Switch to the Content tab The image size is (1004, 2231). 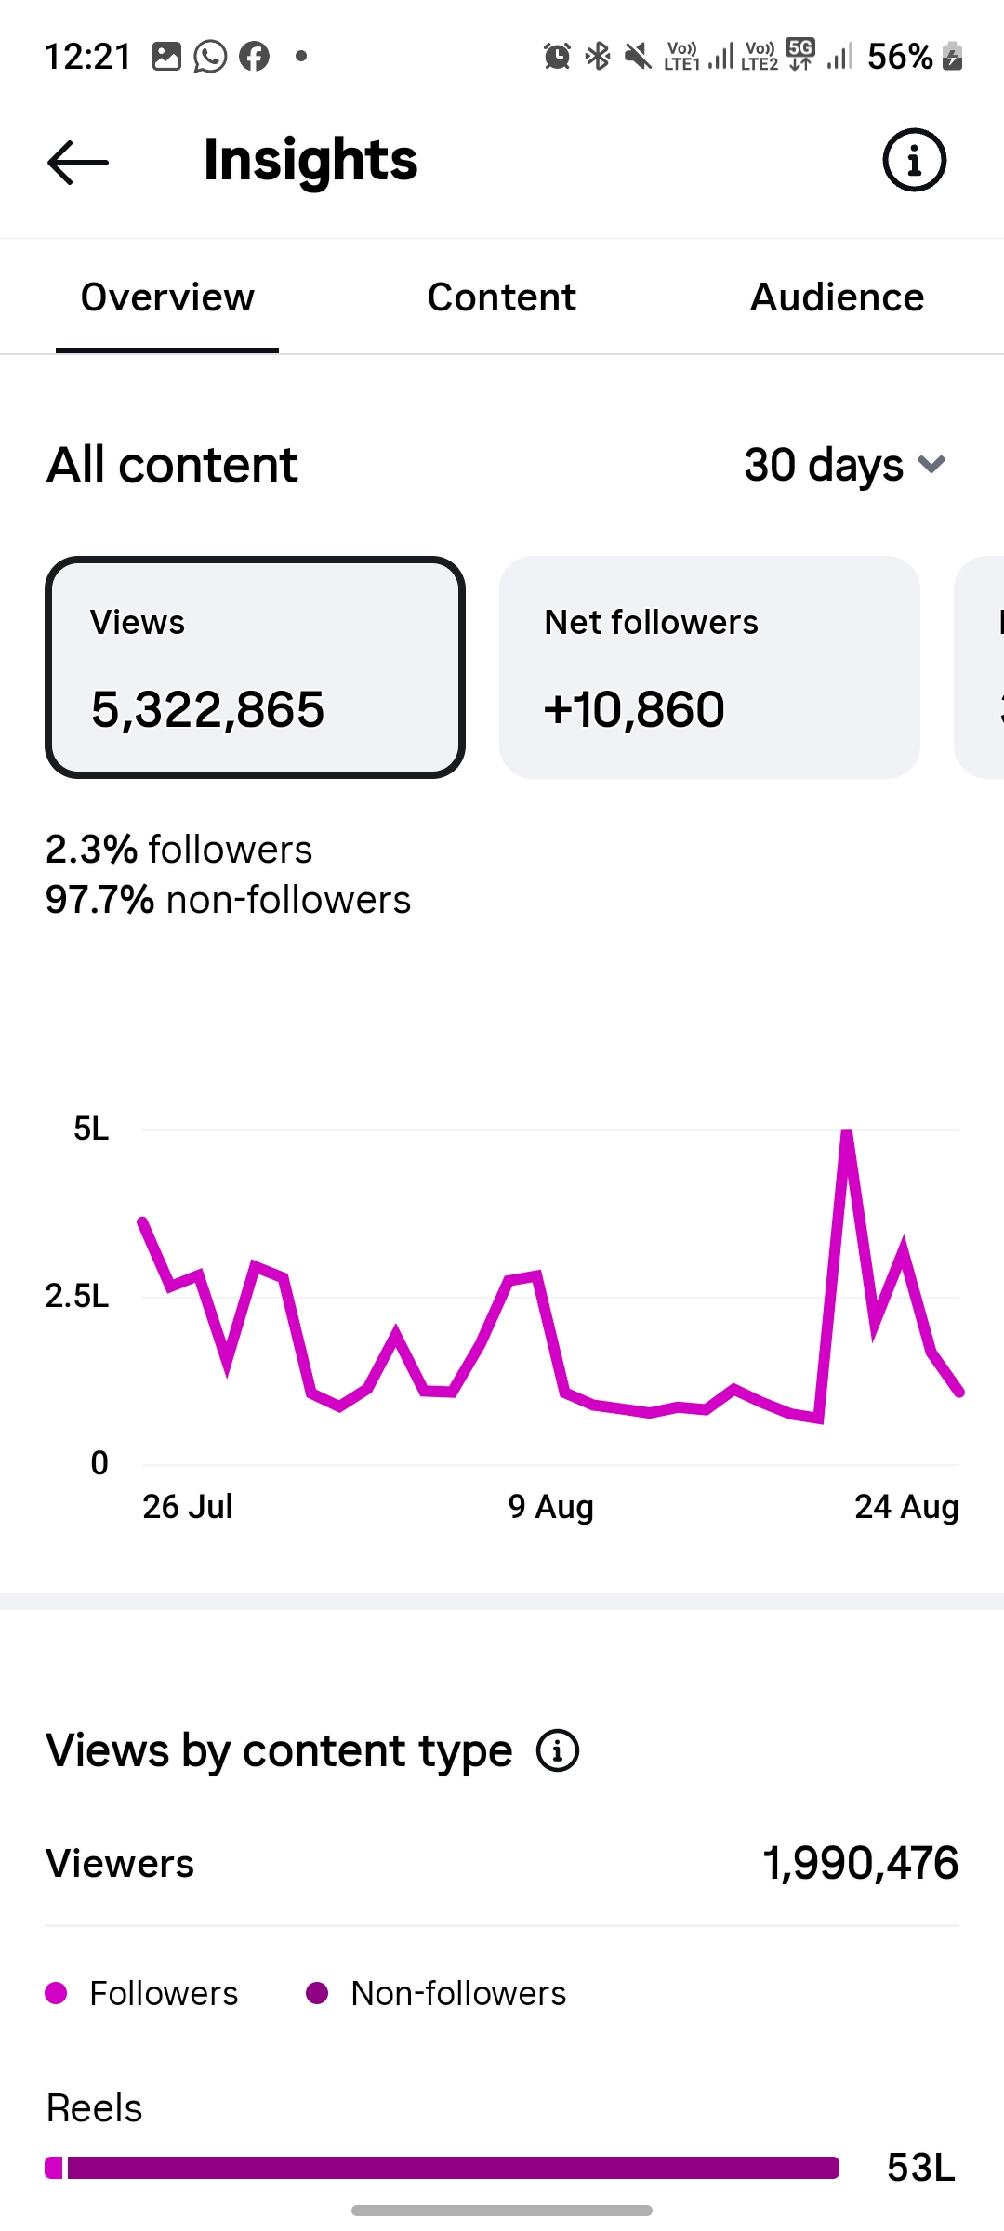pyautogui.click(x=502, y=297)
